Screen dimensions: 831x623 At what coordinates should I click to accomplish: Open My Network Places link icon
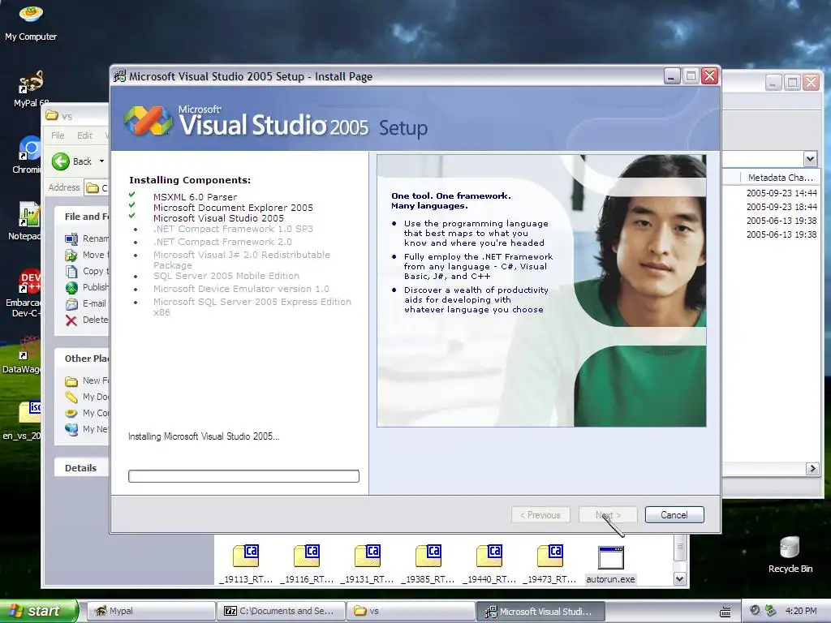71,430
